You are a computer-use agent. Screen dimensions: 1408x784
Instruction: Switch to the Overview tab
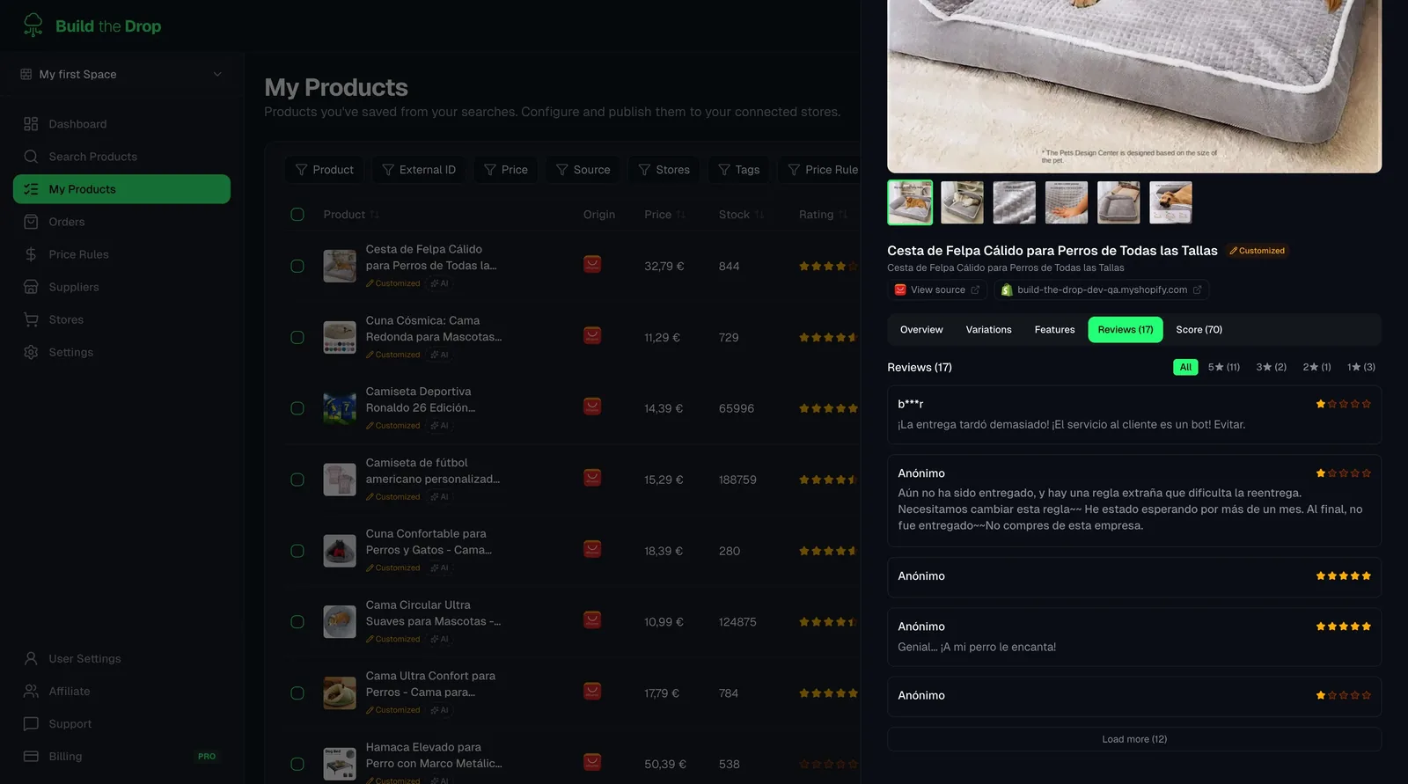[x=921, y=330]
